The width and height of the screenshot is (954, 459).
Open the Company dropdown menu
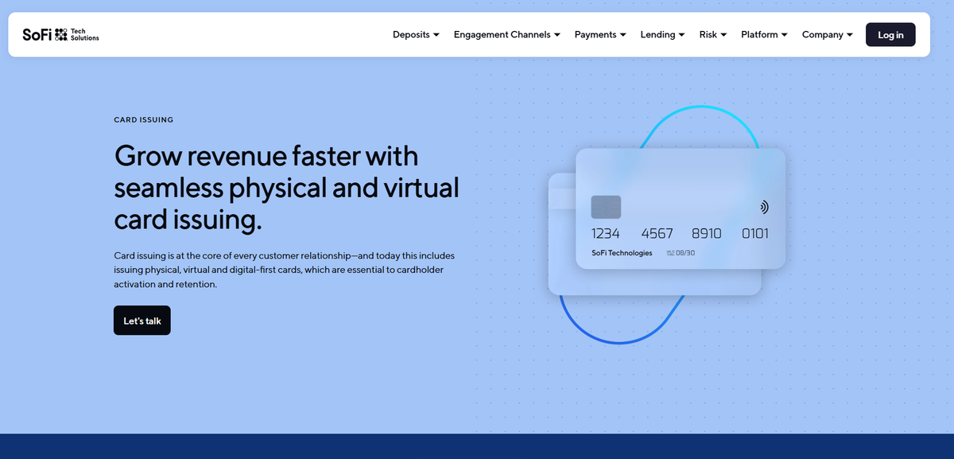[827, 35]
